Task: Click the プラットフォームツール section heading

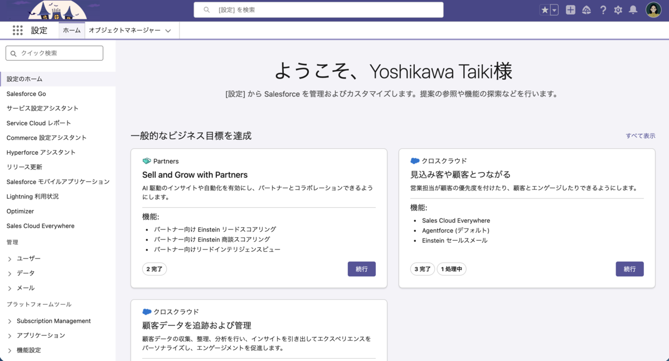Action: pyautogui.click(x=39, y=305)
